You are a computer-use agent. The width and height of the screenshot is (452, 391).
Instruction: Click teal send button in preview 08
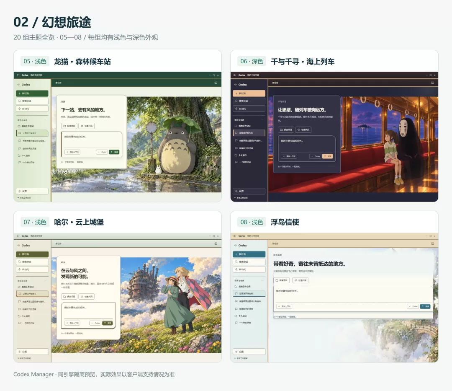coord(425,306)
